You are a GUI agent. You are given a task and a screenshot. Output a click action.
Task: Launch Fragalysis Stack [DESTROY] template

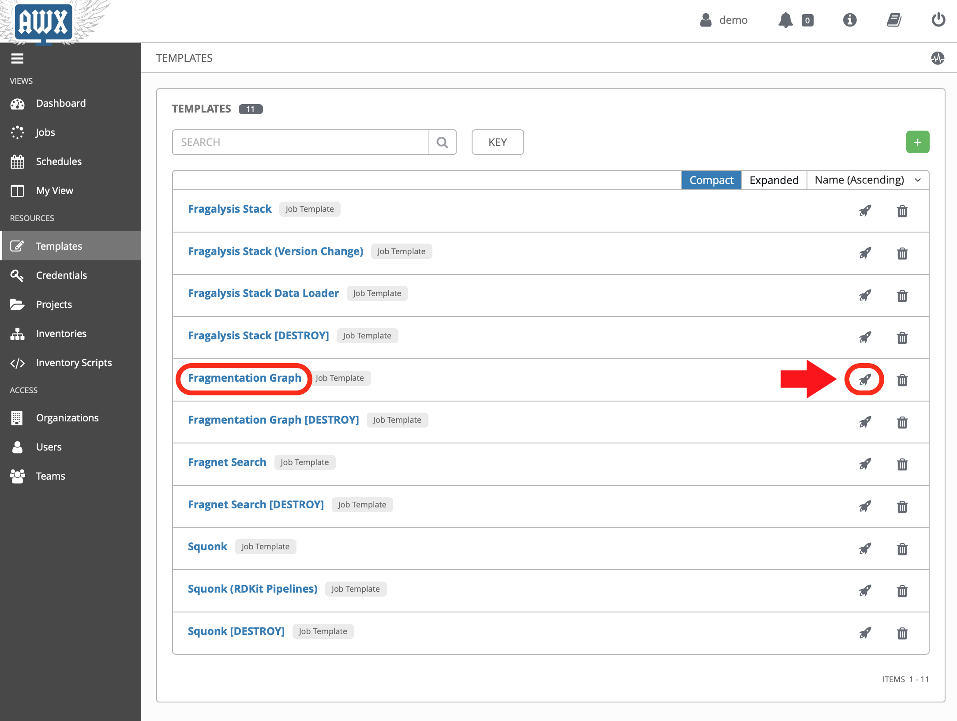tap(865, 338)
